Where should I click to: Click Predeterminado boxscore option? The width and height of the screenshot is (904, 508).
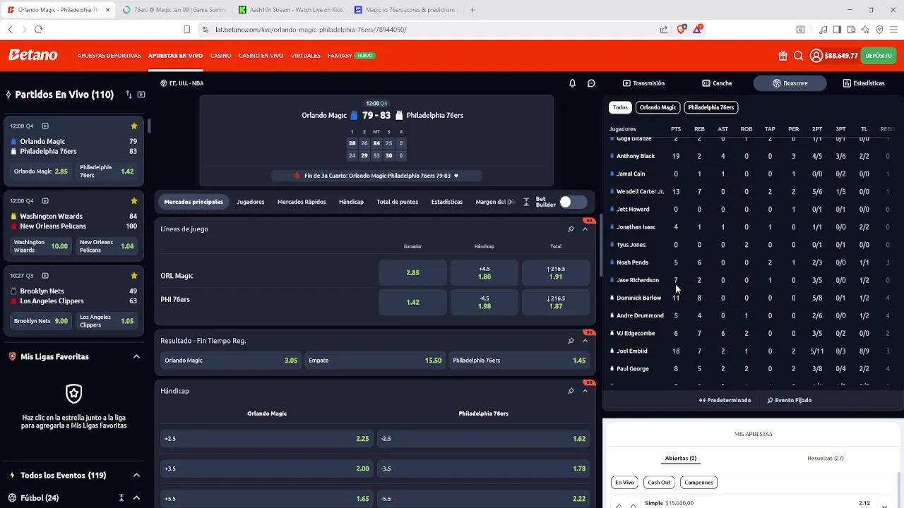pos(725,400)
